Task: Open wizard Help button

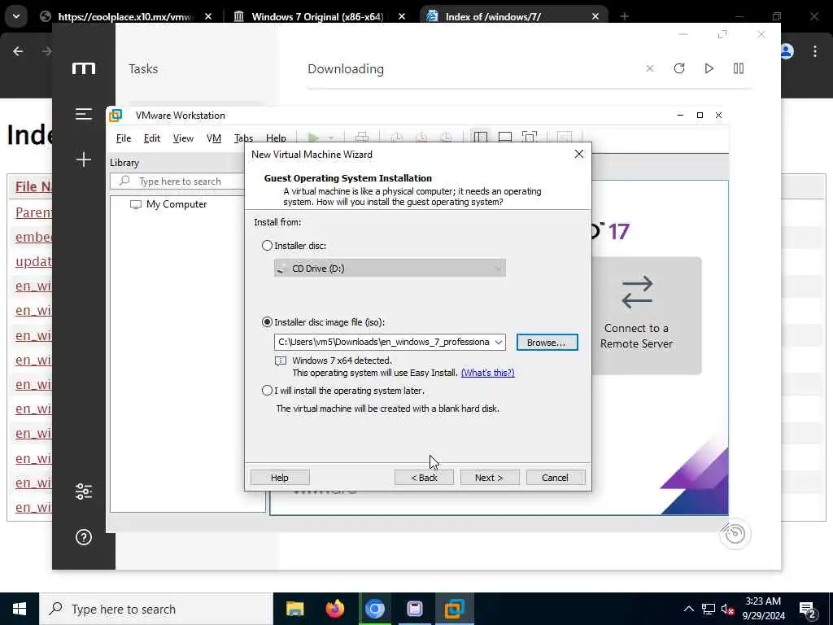Action: pyautogui.click(x=280, y=477)
